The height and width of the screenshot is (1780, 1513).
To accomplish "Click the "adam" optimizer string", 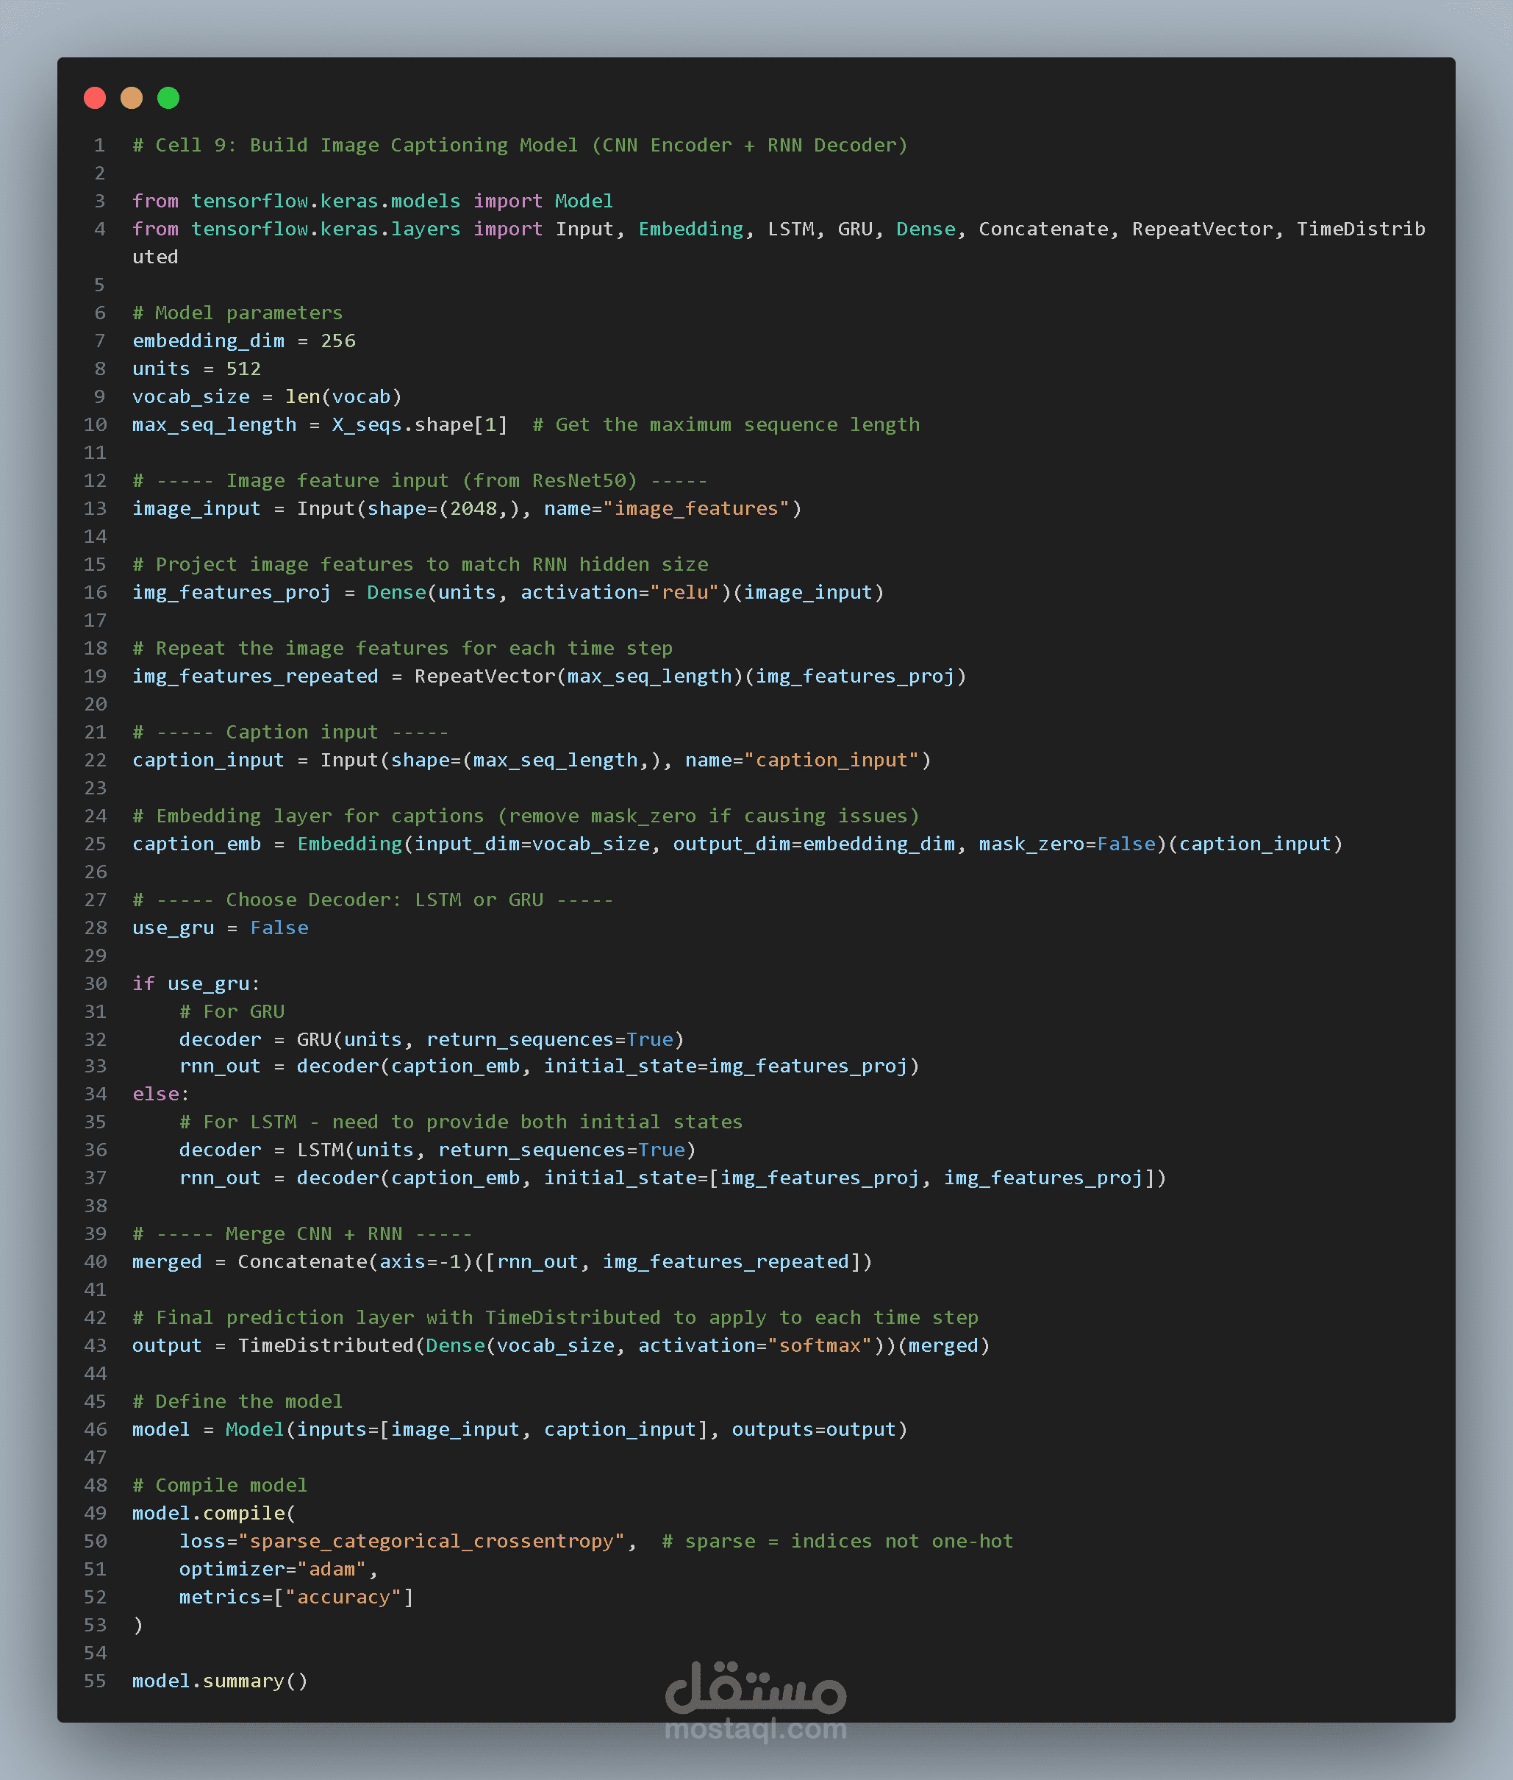I will tap(331, 1569).
